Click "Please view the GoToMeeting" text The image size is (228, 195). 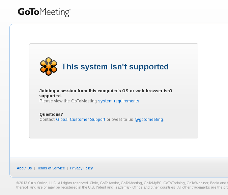[x=68, y=101]
